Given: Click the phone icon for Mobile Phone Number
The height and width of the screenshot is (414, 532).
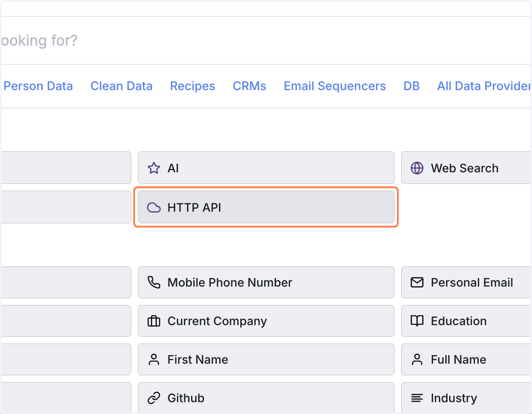Looking at the screenshot, I should point(154,282).
